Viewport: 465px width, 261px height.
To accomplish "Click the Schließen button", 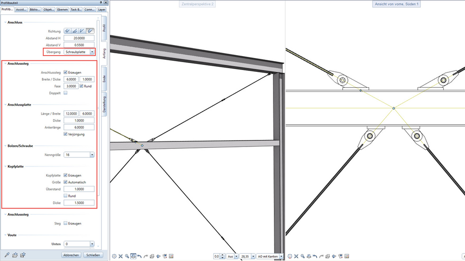I will pyautogui.click(x=93, y=255).
